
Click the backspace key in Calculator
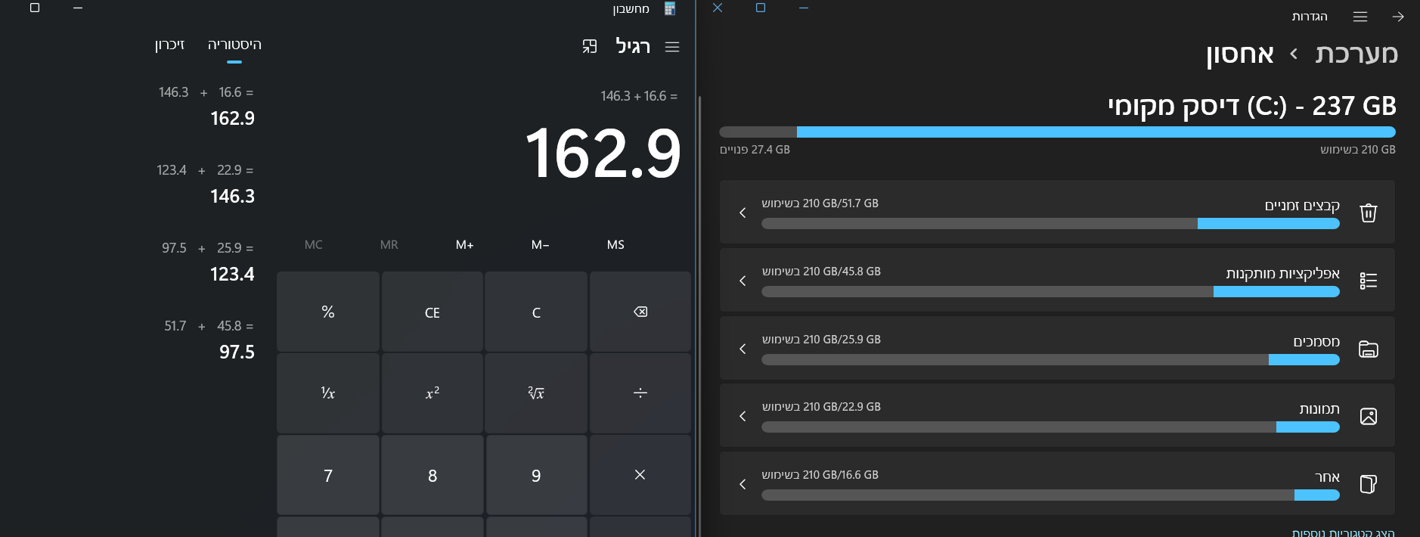click(x=640, y=312)
